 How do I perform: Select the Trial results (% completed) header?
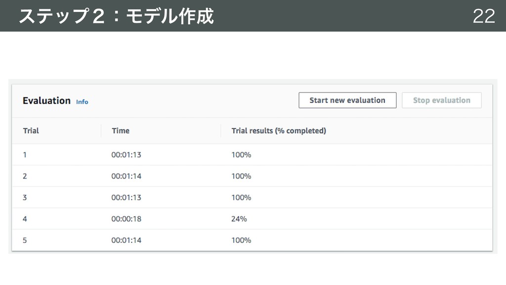tap(279, 131)
